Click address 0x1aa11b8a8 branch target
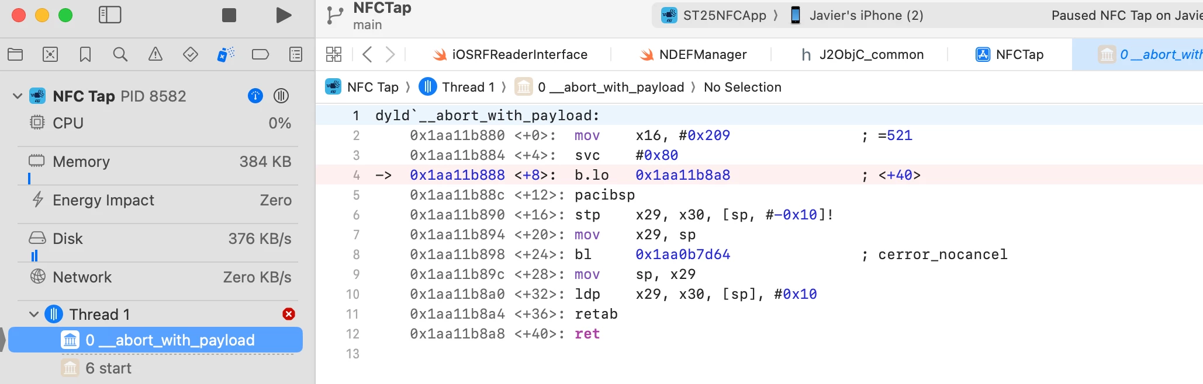 683,175
